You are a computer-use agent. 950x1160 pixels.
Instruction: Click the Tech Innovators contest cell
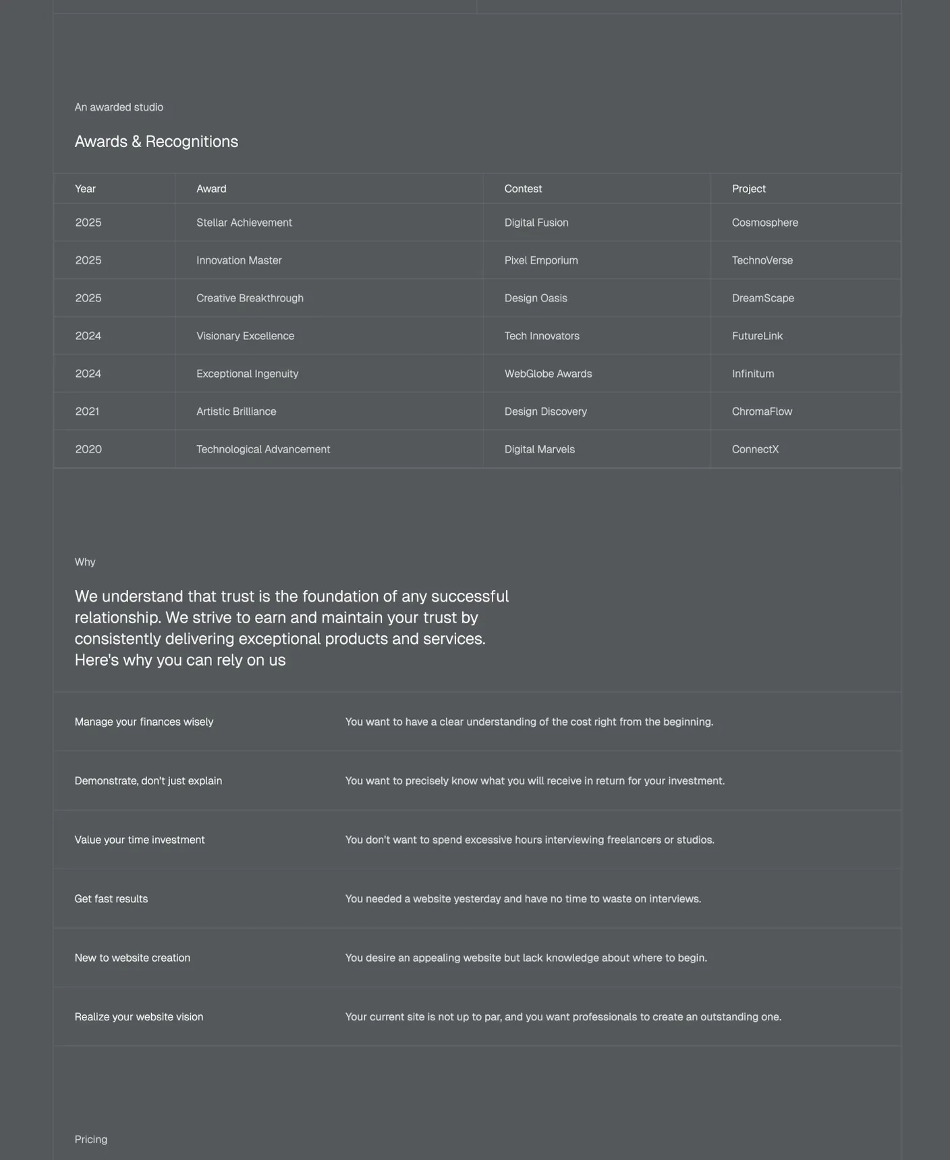point(542,336)
